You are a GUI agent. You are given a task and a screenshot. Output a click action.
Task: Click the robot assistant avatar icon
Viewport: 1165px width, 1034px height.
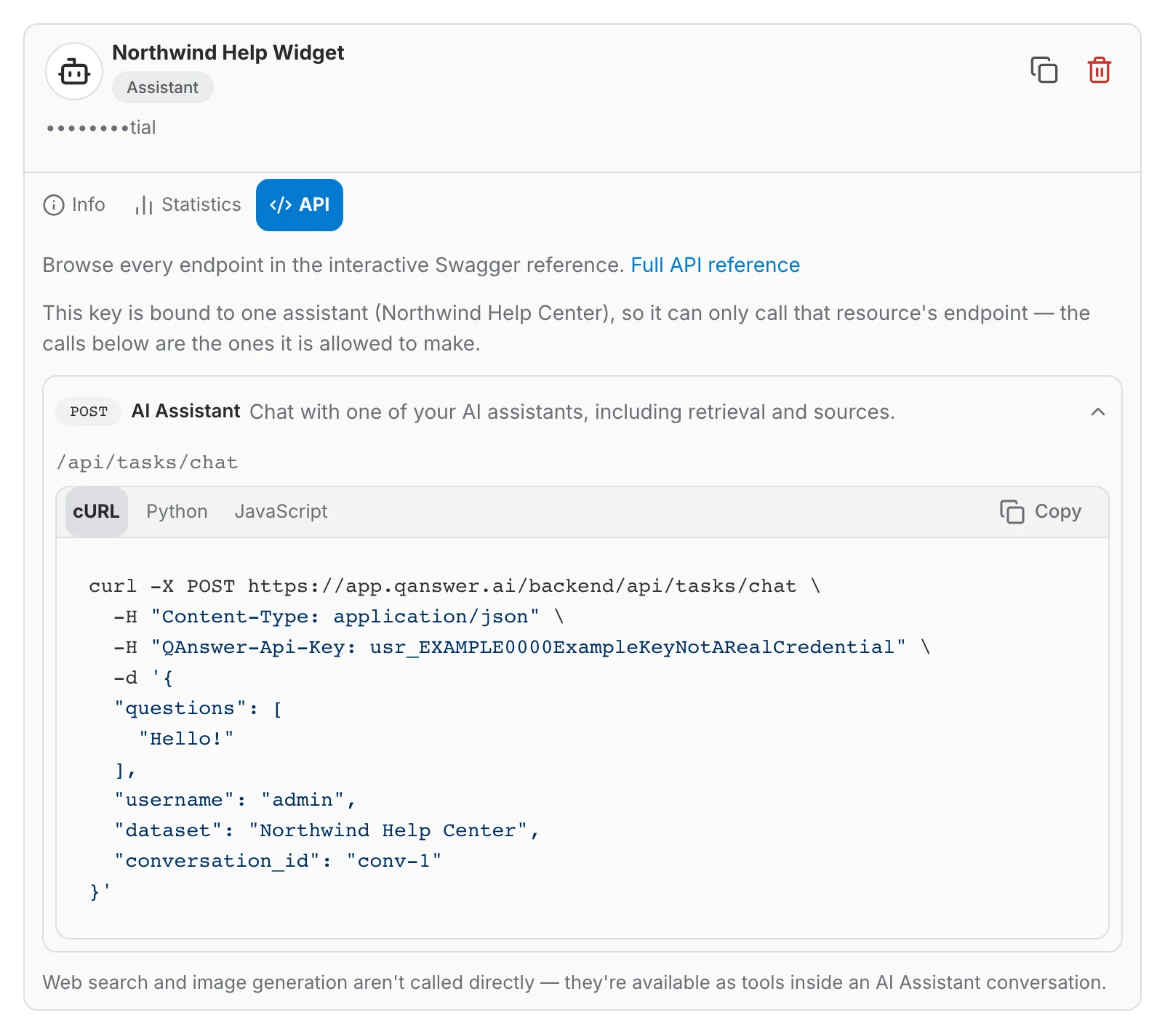(74, 71)
